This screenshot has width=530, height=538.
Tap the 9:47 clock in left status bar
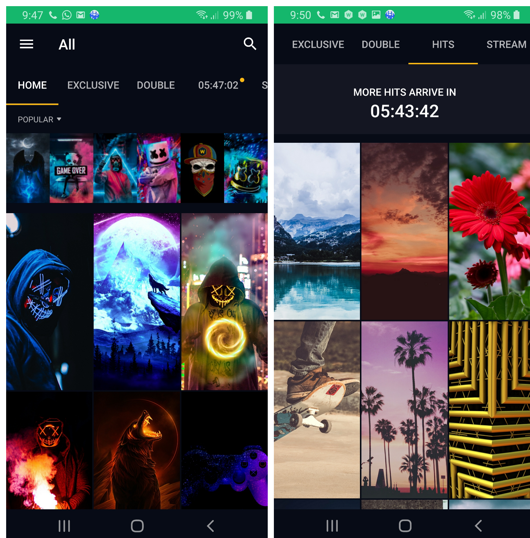[x=33, y=15]
